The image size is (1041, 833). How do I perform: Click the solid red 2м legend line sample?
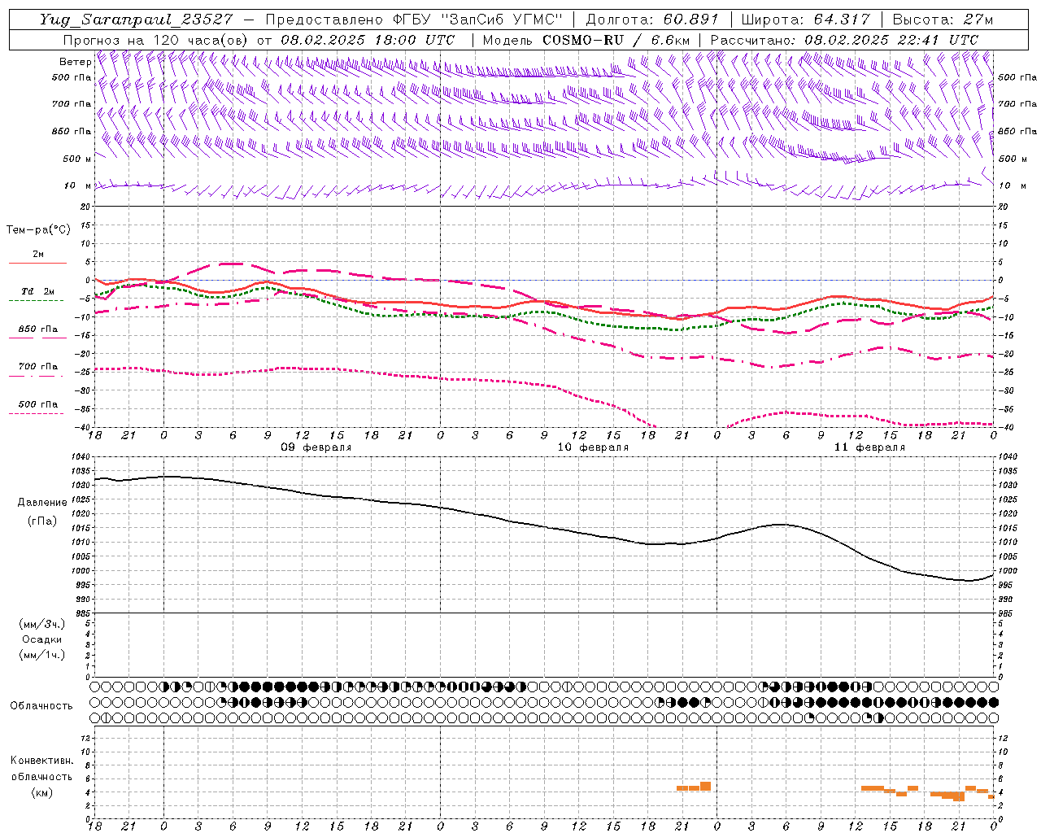(x=37, y=264)
